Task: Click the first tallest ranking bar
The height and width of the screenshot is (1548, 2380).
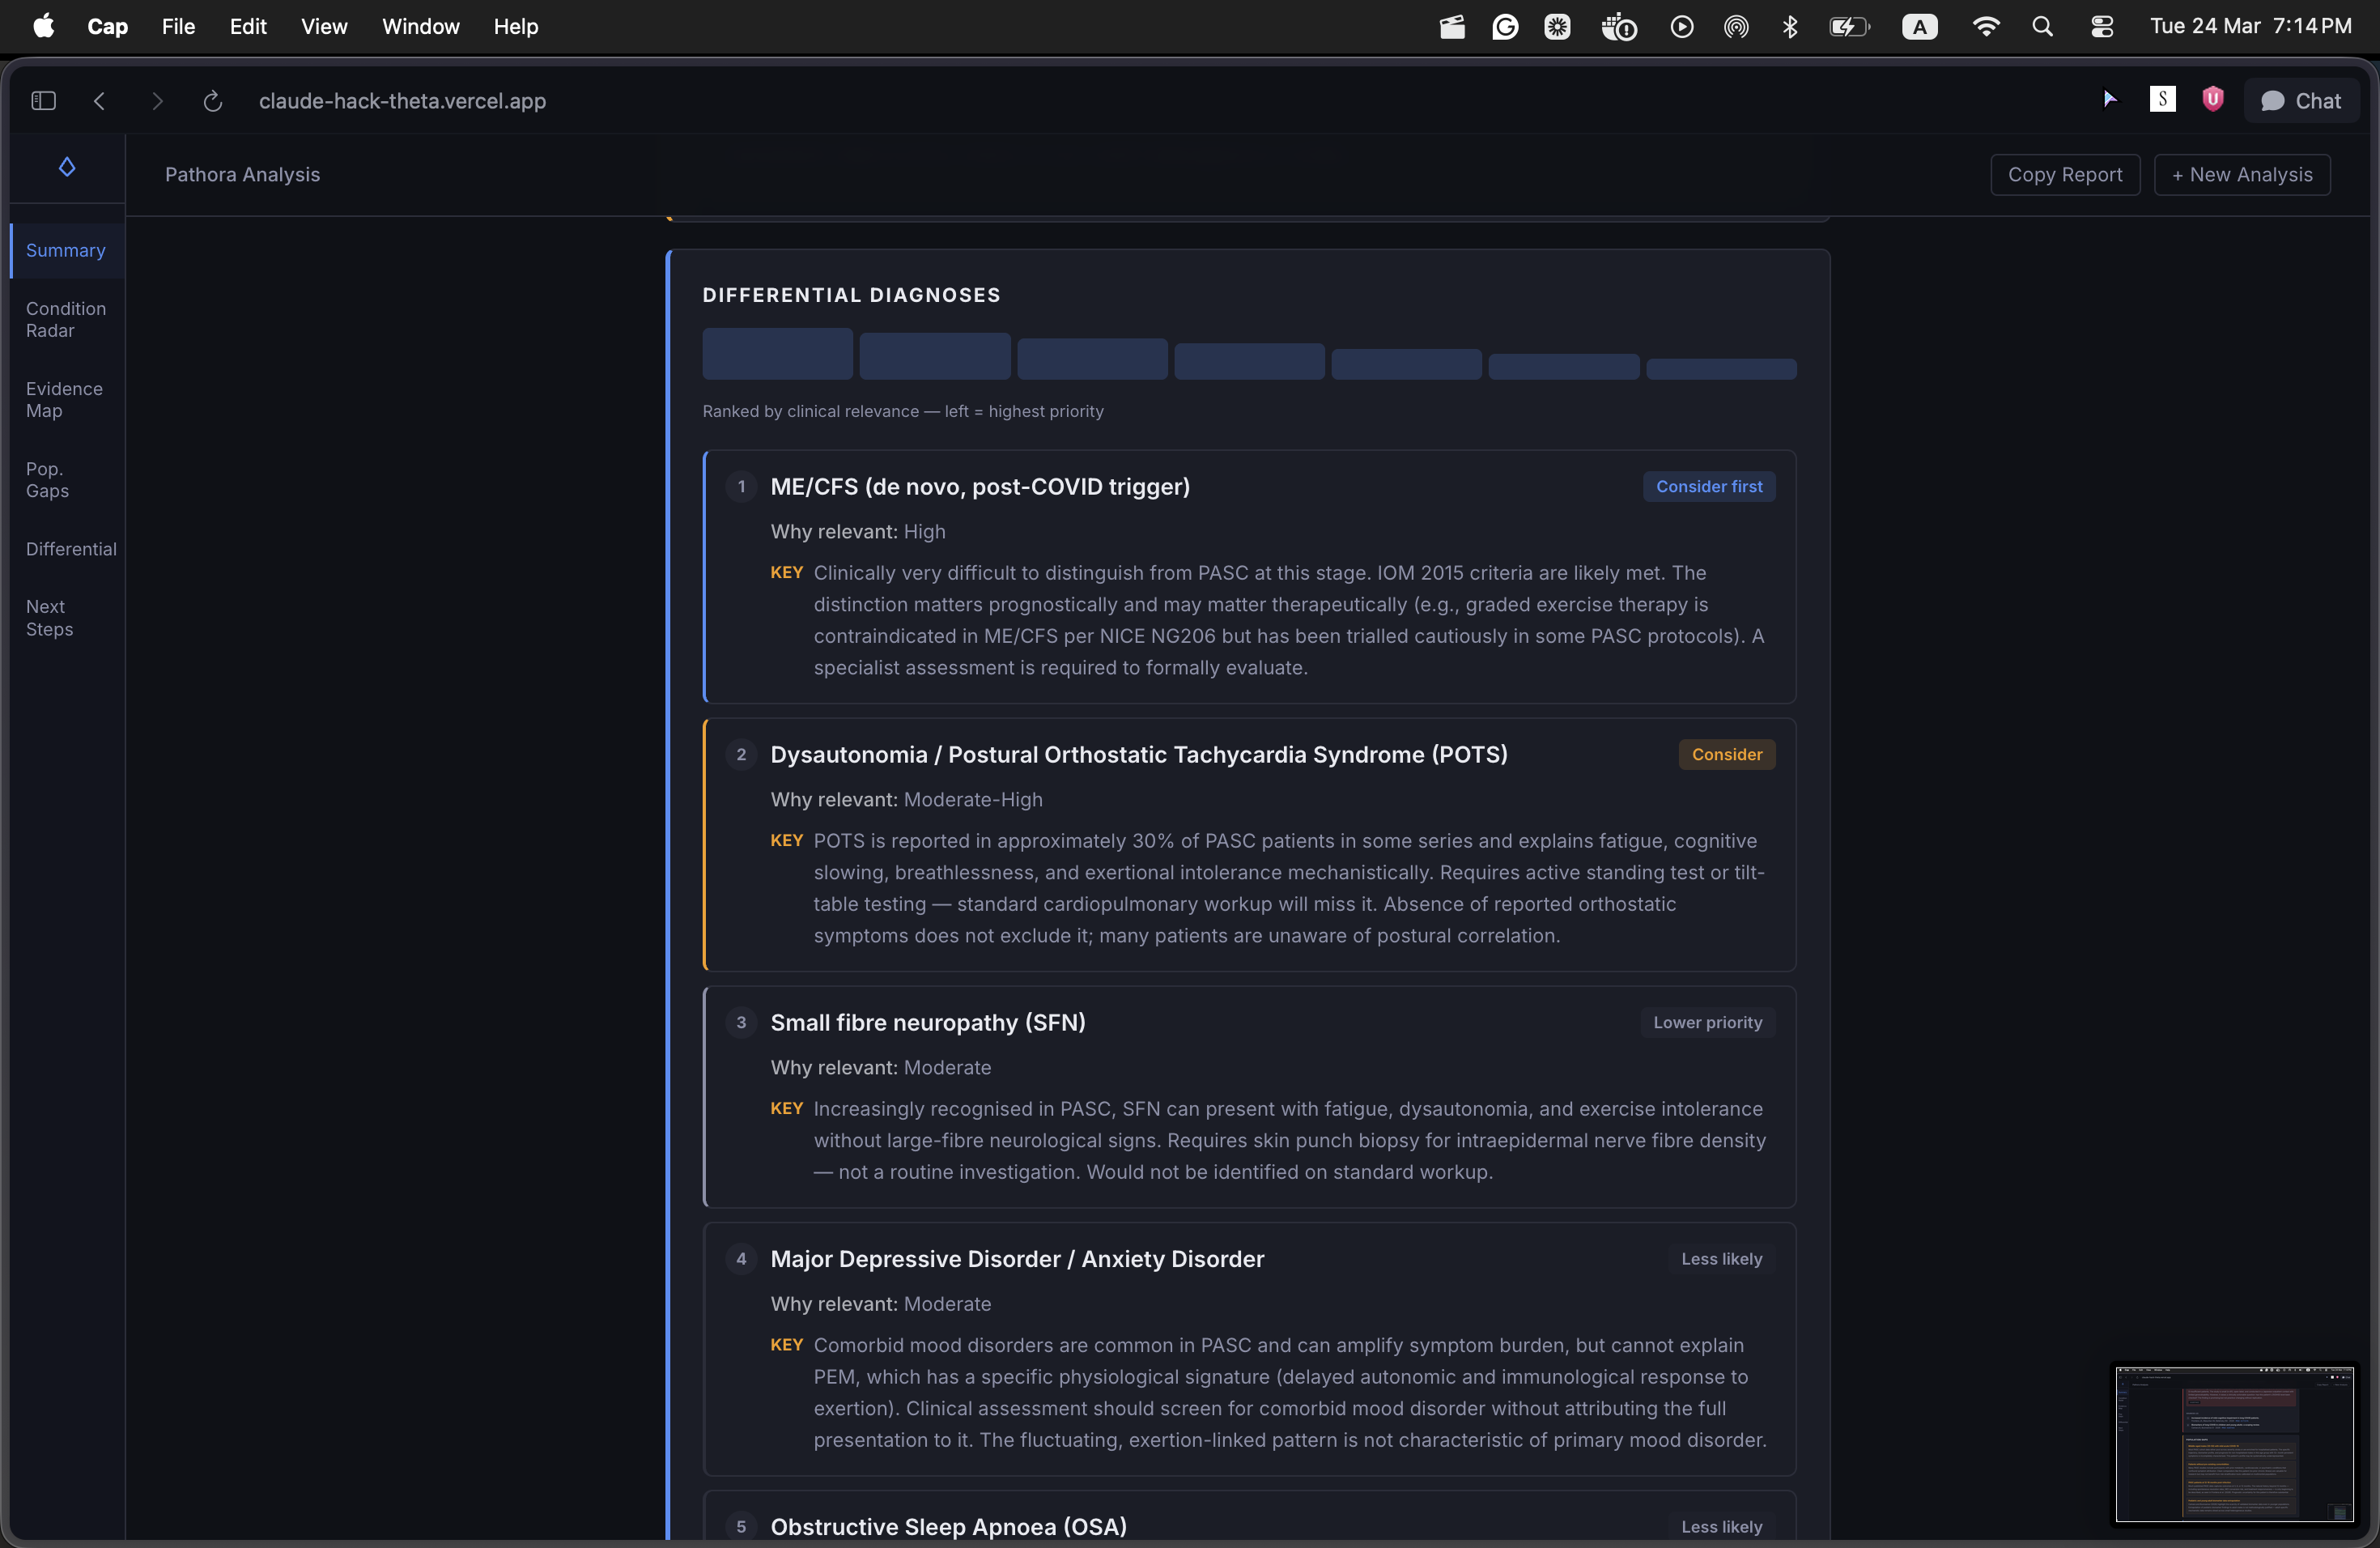Action: click(x=777, y=354)
